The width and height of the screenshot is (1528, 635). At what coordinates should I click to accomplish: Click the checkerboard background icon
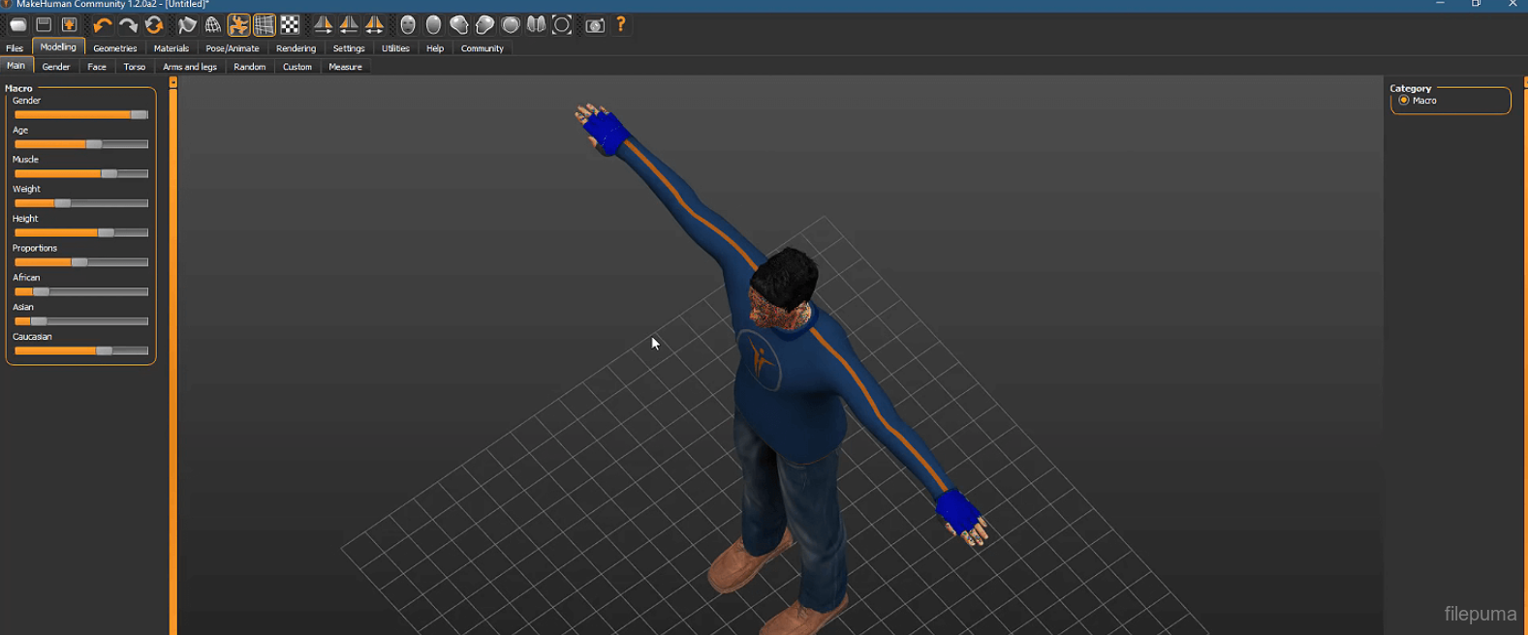(290, 25)
